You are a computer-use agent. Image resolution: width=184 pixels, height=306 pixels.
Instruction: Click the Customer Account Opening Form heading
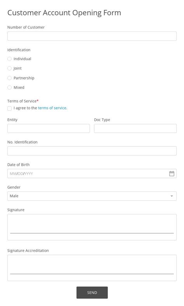click(x=64, y=13)
